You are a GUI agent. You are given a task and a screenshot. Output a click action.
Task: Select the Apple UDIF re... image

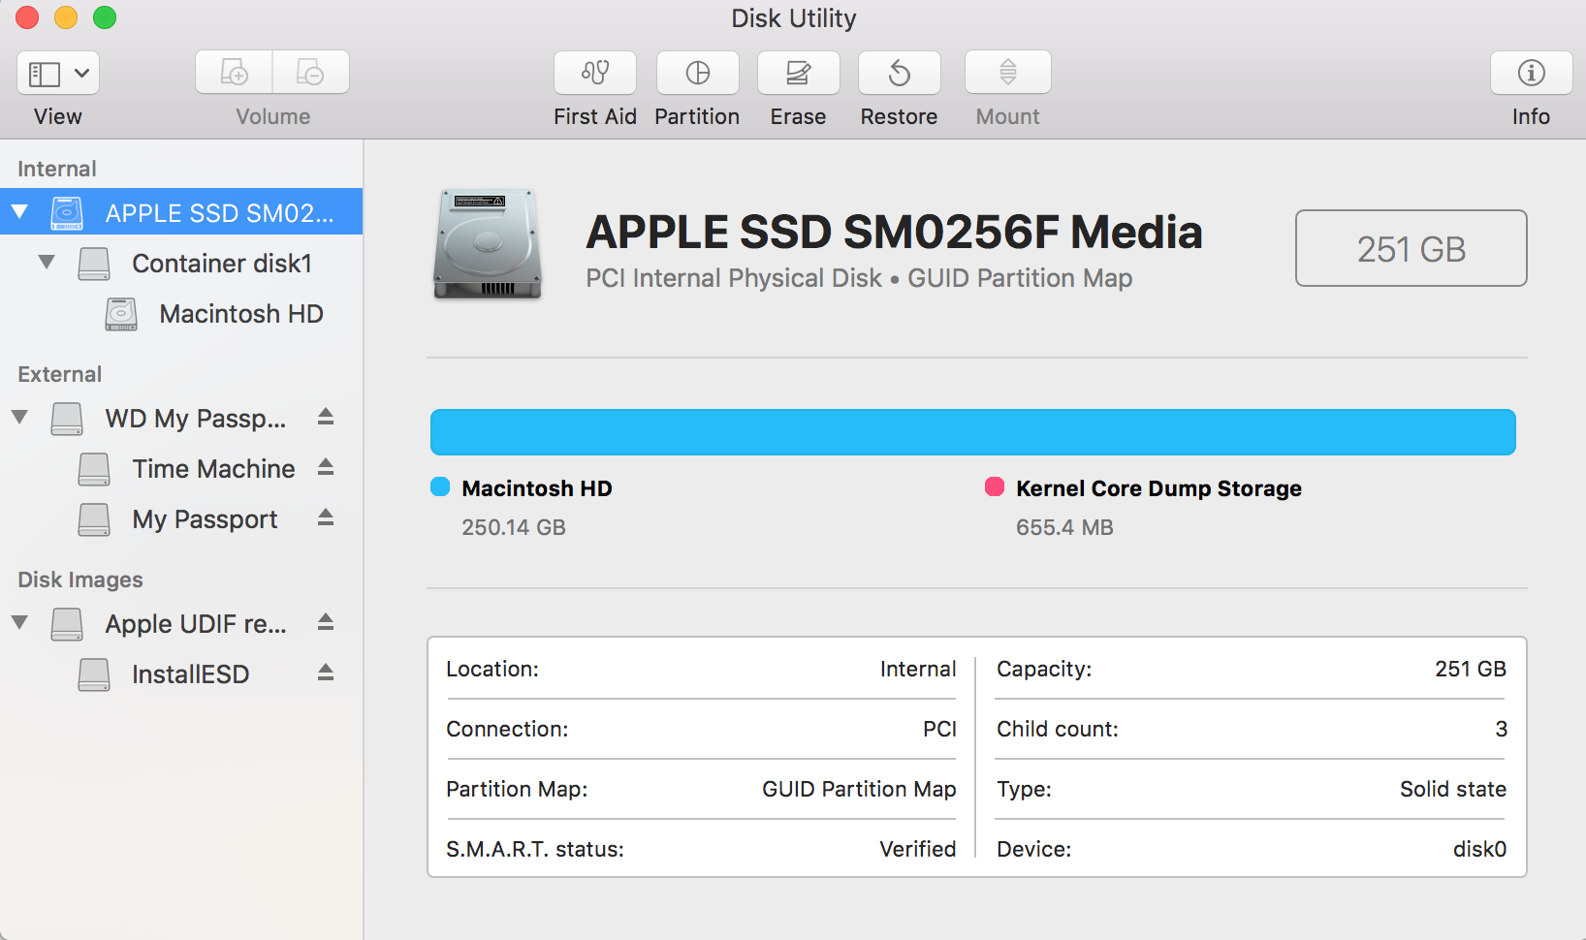(181, 623)
